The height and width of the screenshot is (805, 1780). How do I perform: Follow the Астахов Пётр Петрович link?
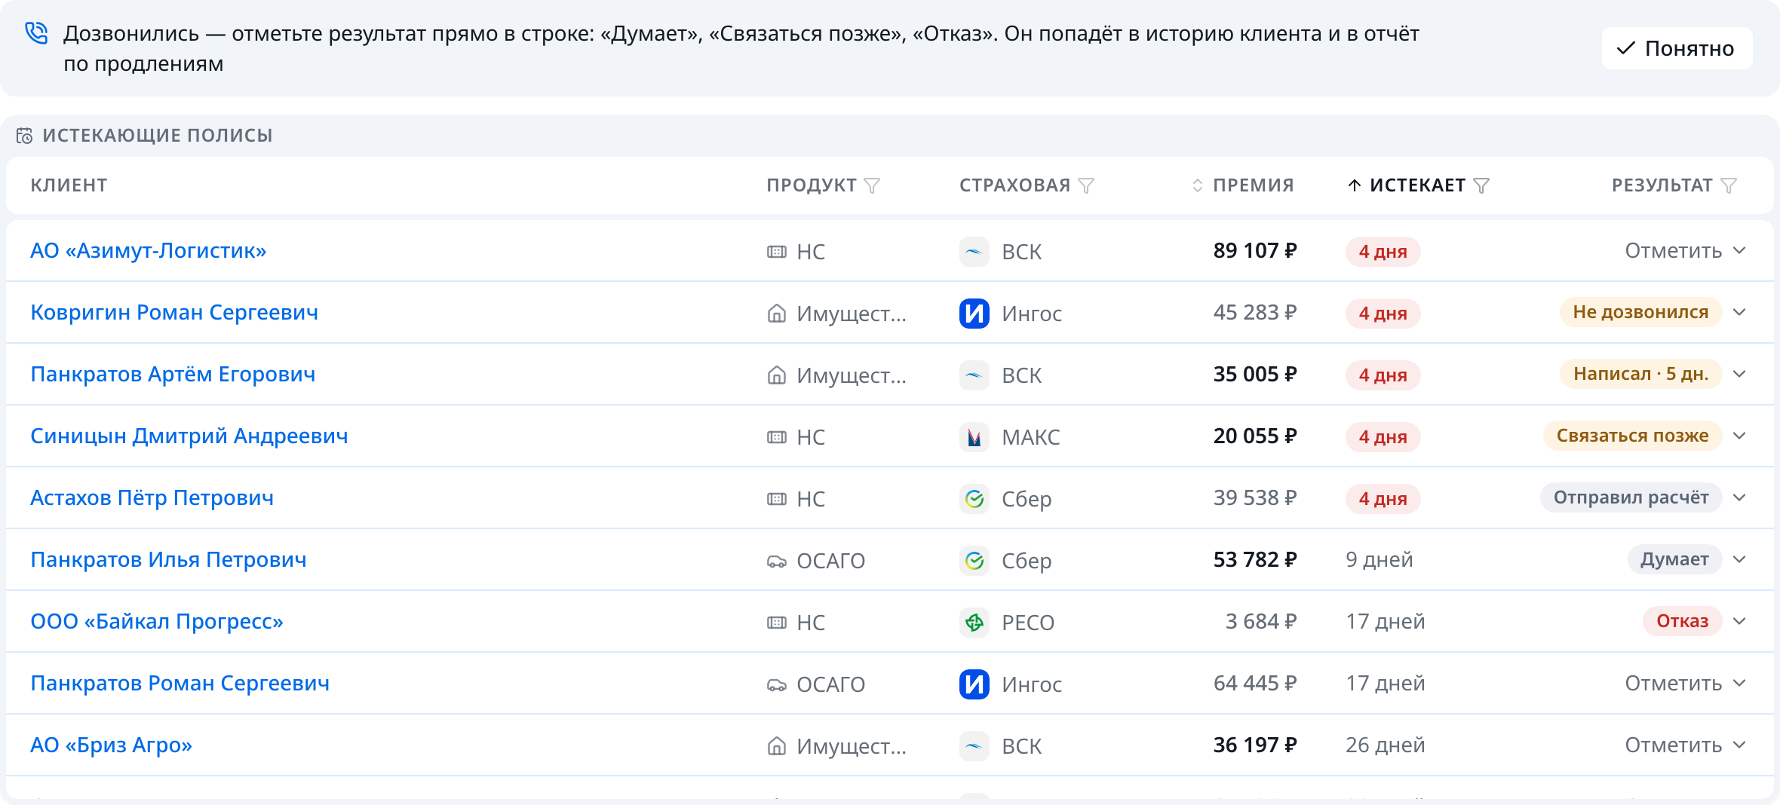(152, 498)
